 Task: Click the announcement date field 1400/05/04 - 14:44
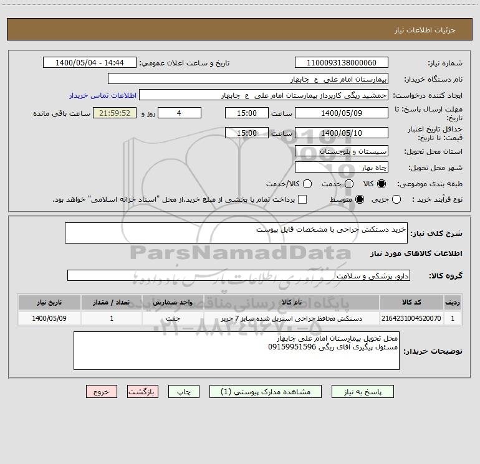(x=89, y=62)
